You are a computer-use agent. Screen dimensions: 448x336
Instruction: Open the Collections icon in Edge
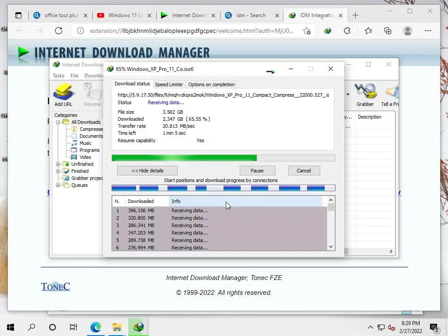(388, 31)
